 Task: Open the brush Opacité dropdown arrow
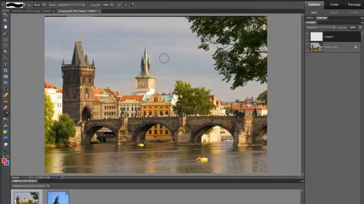click(112, 5)
